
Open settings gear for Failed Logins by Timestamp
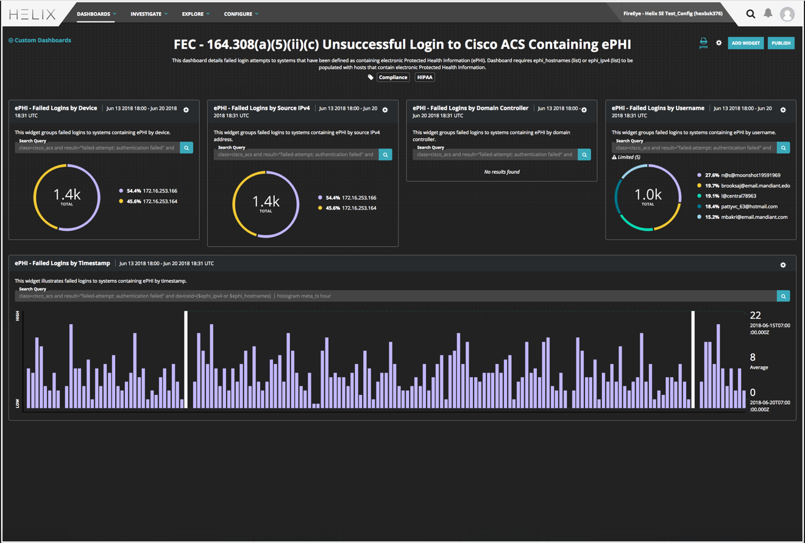coord(783,265)
